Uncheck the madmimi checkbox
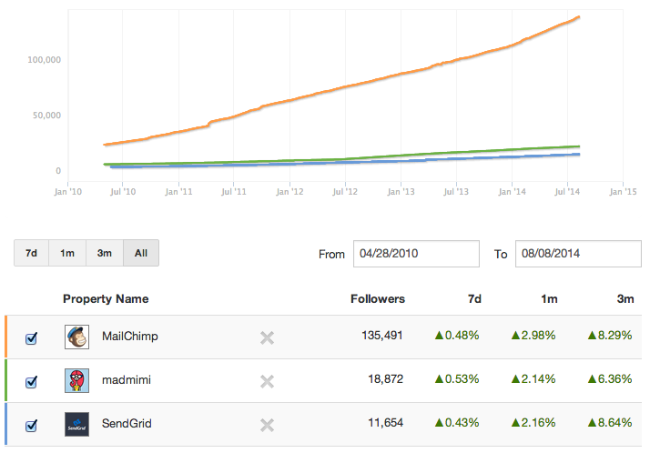The width and height of the screenshot is (650, 453). point(31,382)
